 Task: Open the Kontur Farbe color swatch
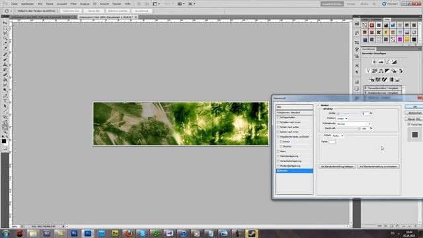332,141
